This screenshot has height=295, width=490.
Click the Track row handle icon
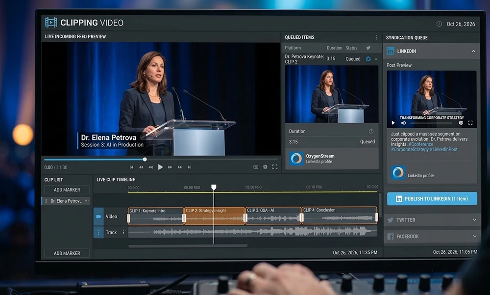[98, 232]
